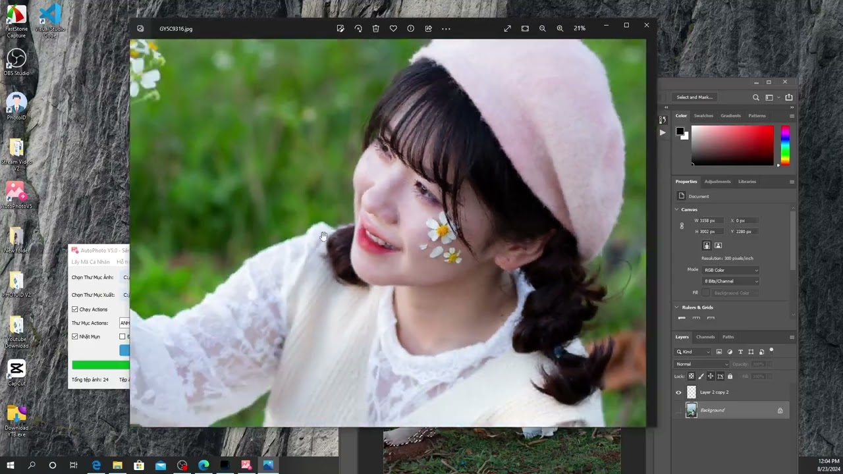Toggle visibility box of Background layer
The width and height of the screenshot is (843, 474).
pyautogui.click(x=678, y=410)
